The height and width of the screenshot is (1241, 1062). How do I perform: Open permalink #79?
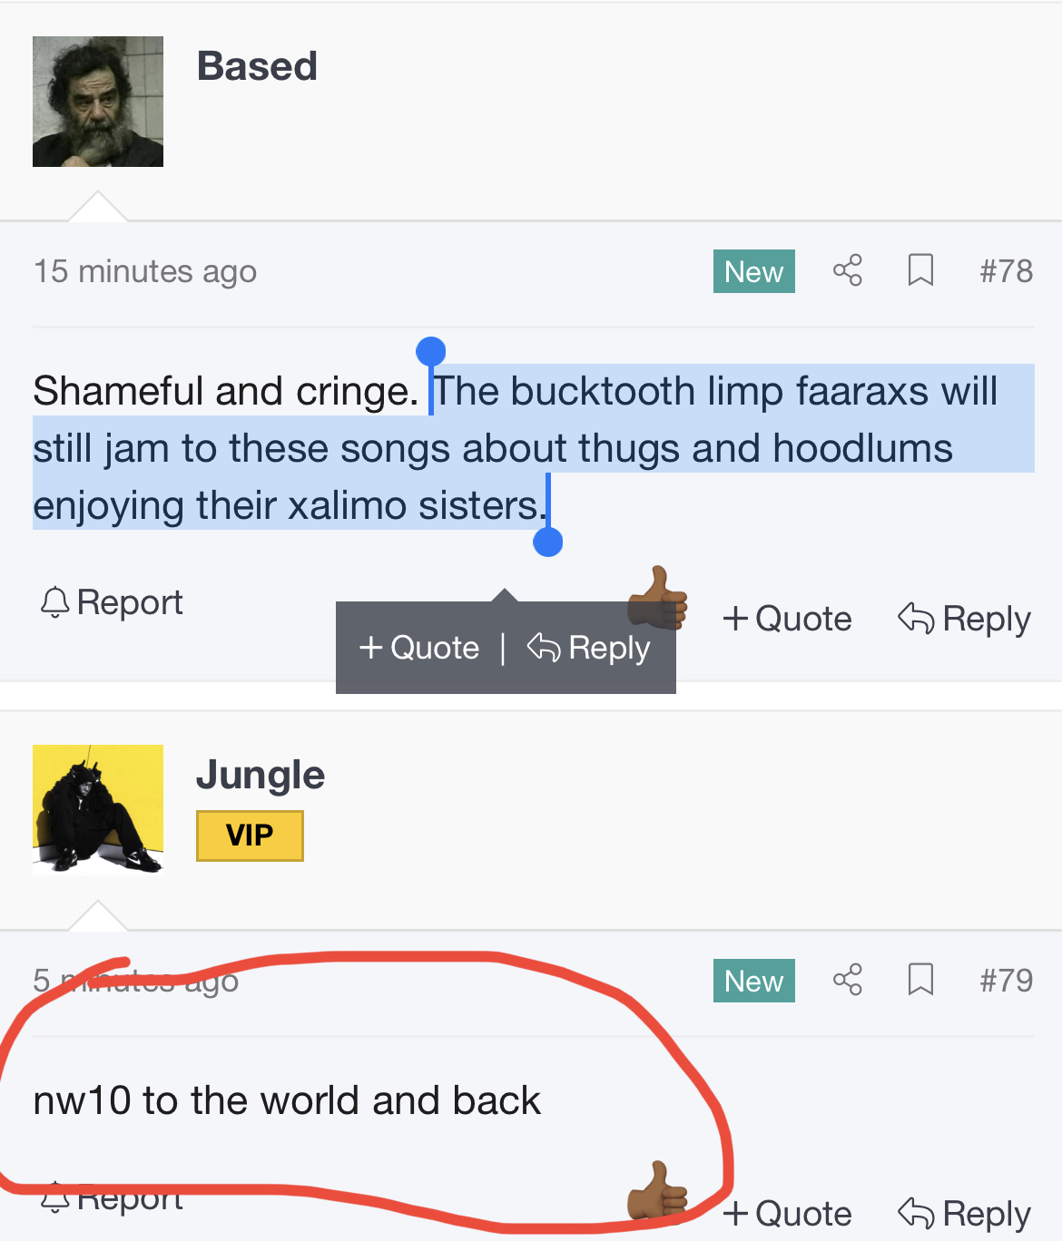[x=1007, y=980]
